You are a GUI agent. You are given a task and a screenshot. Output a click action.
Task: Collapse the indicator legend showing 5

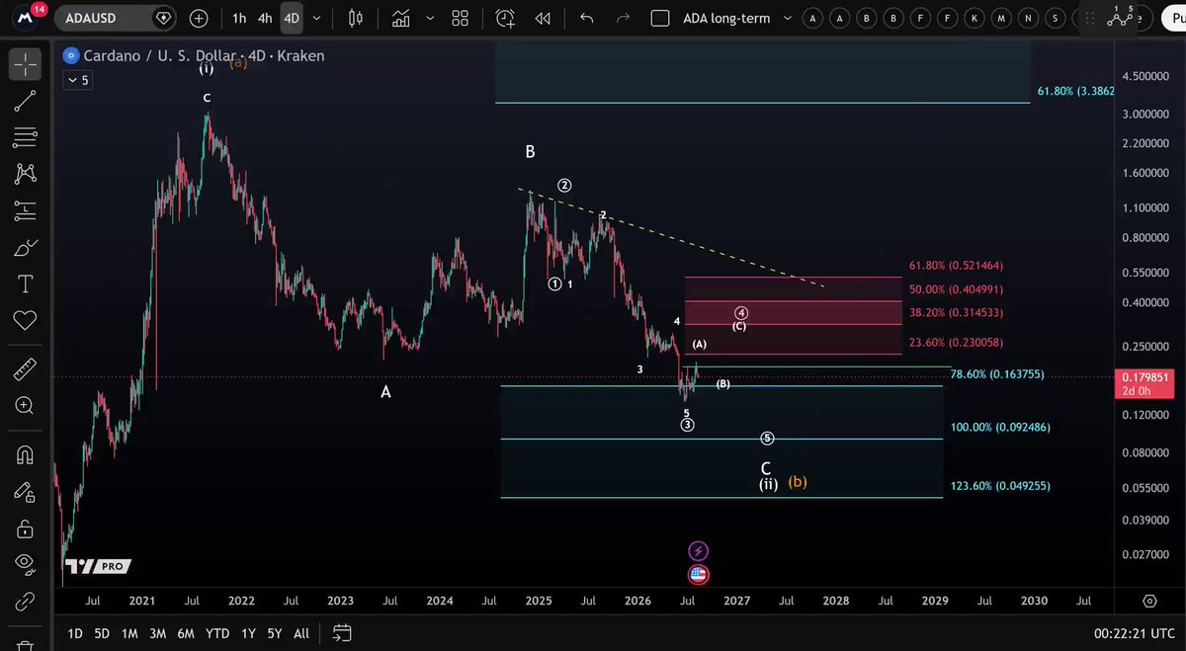point(78,81)
